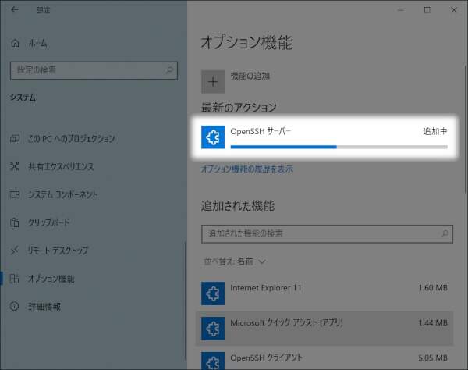
Task: Click the OpenSSH サーバー install progress bar
Action: coord(339,147)
